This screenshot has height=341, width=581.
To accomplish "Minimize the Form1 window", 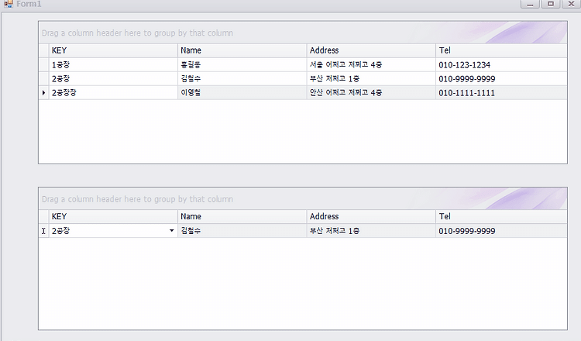I will [530, 4].
